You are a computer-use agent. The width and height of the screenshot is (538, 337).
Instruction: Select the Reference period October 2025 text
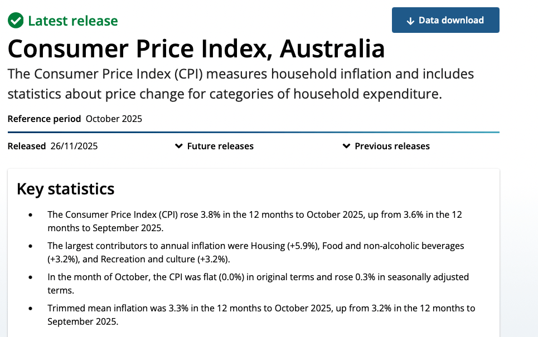(x=75, y=119)
